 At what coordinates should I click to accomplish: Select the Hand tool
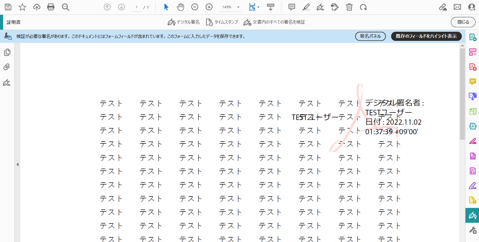pos(180,7)
